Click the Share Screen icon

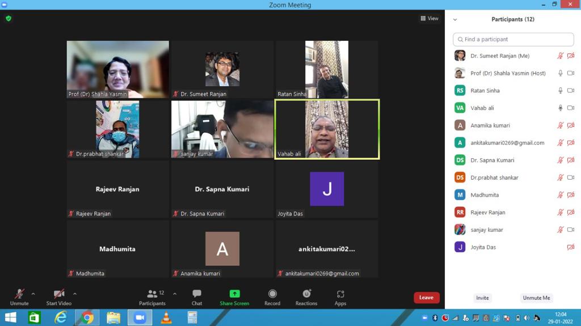234,297
